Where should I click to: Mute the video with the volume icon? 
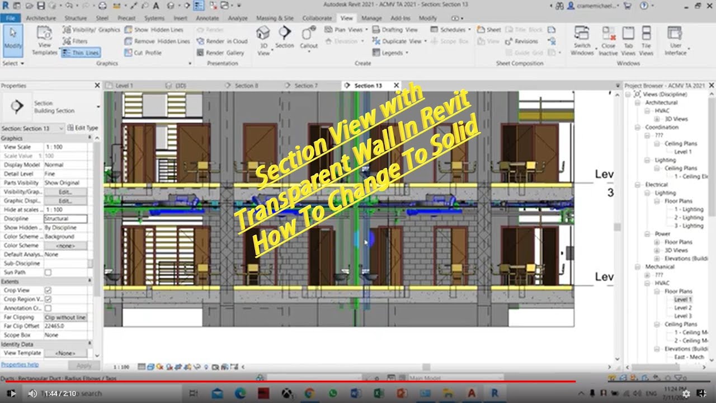coord(32,393)
